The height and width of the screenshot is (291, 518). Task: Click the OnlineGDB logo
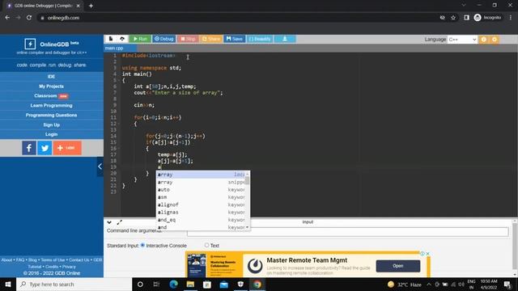tap(30, 44)
